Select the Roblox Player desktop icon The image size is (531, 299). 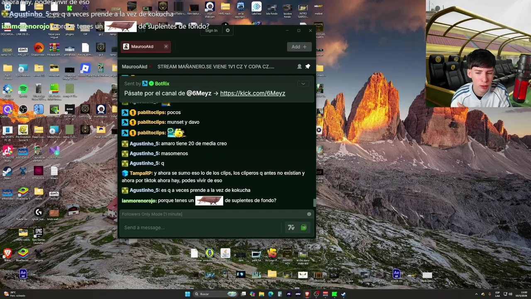(x=85, y=71)
